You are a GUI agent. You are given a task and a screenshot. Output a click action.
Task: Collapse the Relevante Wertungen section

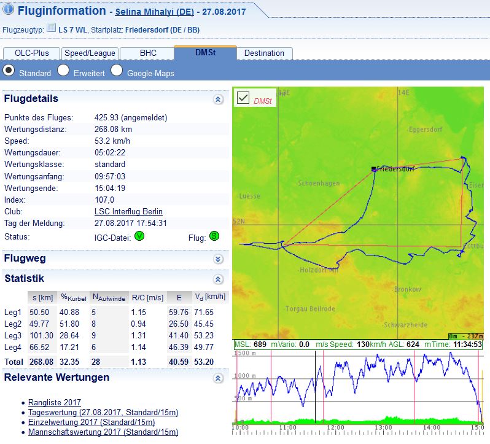218,378
